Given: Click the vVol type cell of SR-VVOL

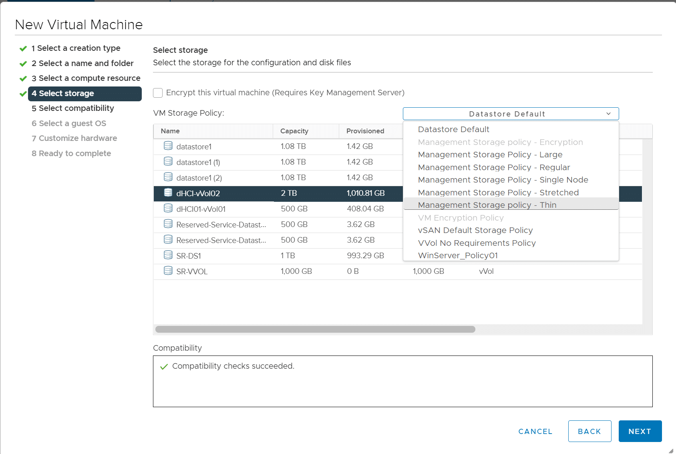Looking at the screenshot, I should point(486,271).
